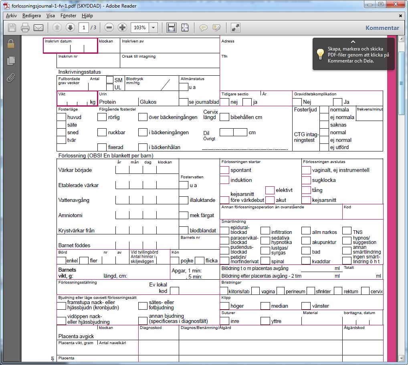Open the security lock panel icon
This screenshot has width=408, height=365.
tap(11, 44)
